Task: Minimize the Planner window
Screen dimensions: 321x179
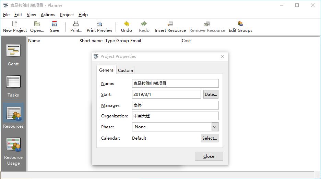Action: tap(282, 5)
